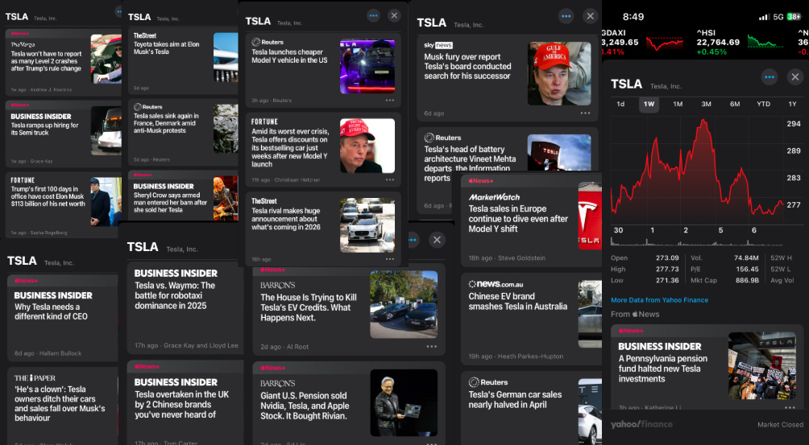Open ellipsis menu on Fortune 'worst ever crisis' card

pyautogui.click(x=389, y=179)
